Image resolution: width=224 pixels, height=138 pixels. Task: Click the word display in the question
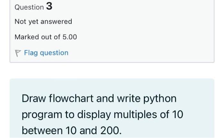(94, 115)
